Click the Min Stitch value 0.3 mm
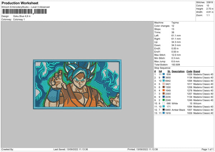The height and width of the screenshot is (152, 215). click(175, 58)
